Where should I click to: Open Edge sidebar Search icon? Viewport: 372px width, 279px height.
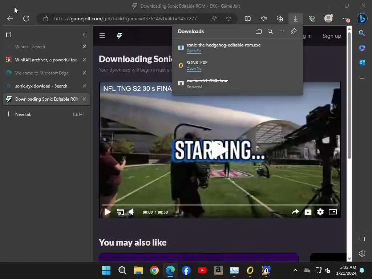click(x=362, y=33)
